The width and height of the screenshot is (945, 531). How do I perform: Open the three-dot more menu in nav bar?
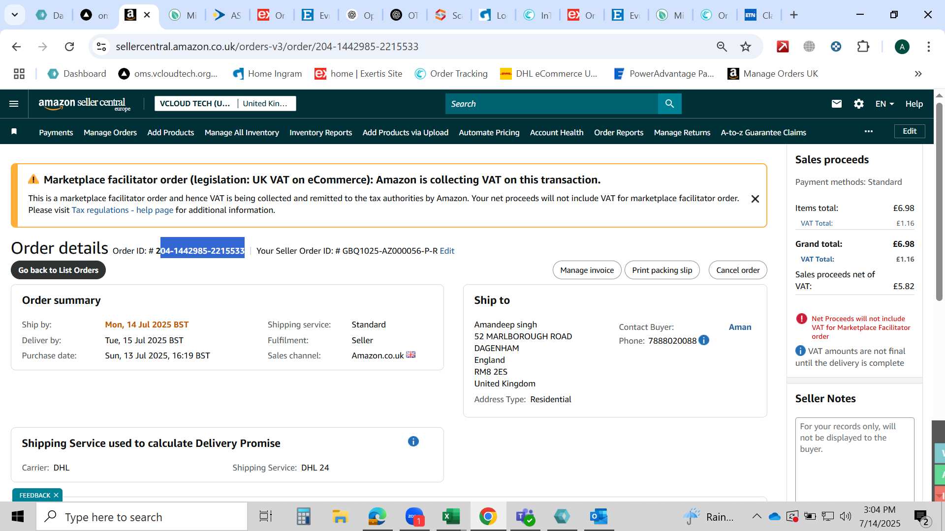869,131
